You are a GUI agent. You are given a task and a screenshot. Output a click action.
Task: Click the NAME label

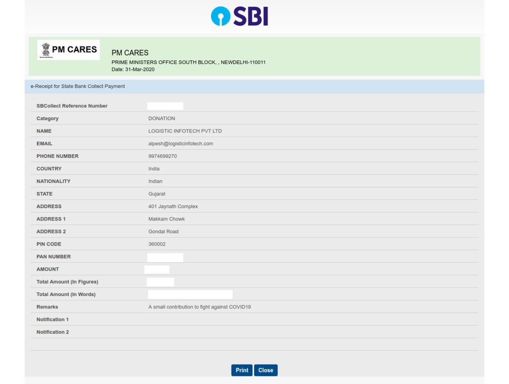pos(44,131)
